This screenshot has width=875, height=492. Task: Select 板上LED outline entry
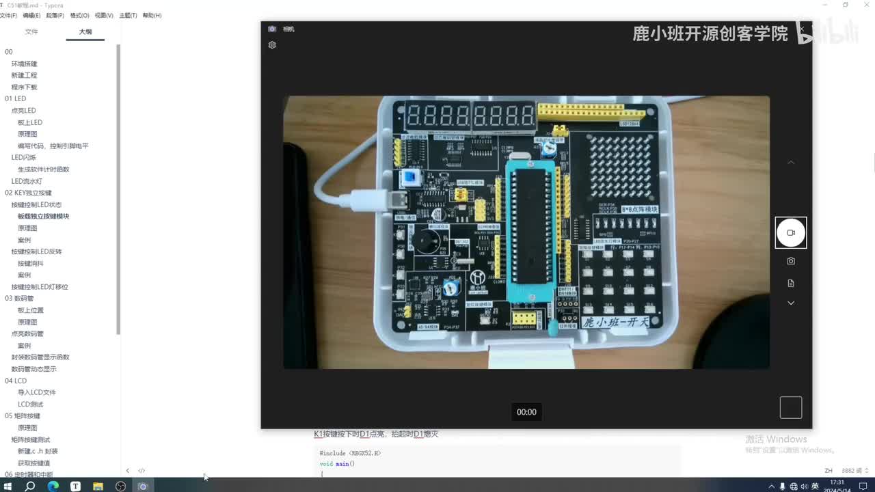coord(30,122)
